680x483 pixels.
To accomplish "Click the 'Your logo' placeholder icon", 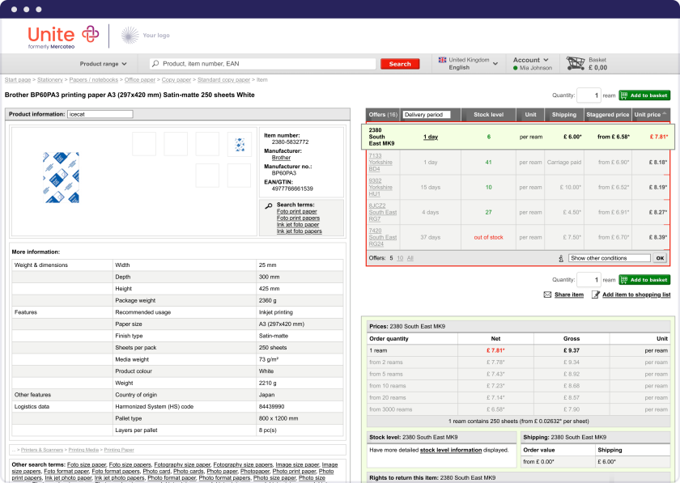I will click(130, 35).
